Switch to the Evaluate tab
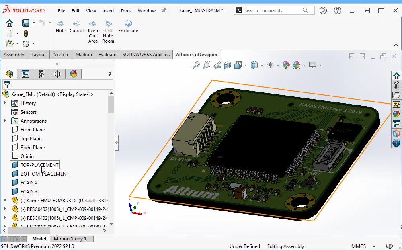 pos(107,55)
